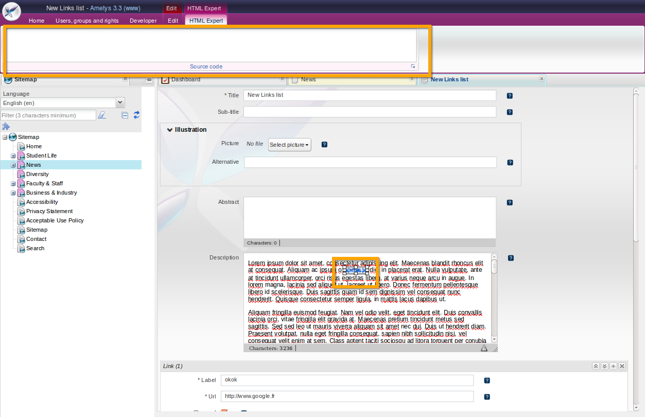Add a new link with plus icon
This screenshot has height=417, width=645.
coord(613,366)
